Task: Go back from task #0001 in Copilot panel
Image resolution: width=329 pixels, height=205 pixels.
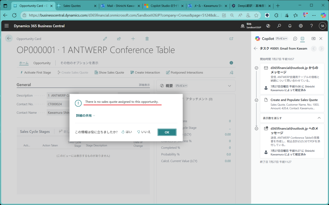Action: tap(255, 49)
